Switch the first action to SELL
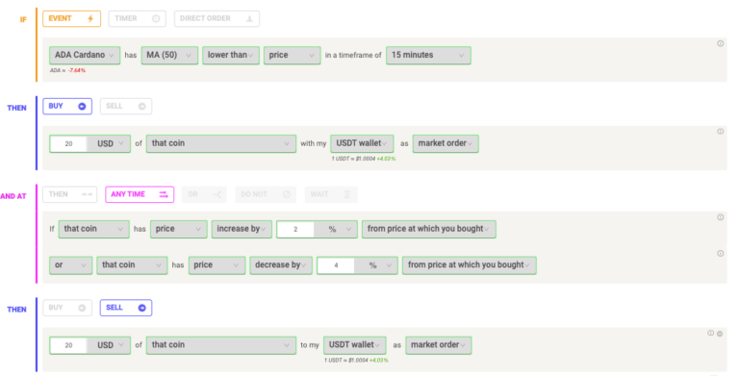Screen dimensions: 739x376 click(x=126, y=107)
